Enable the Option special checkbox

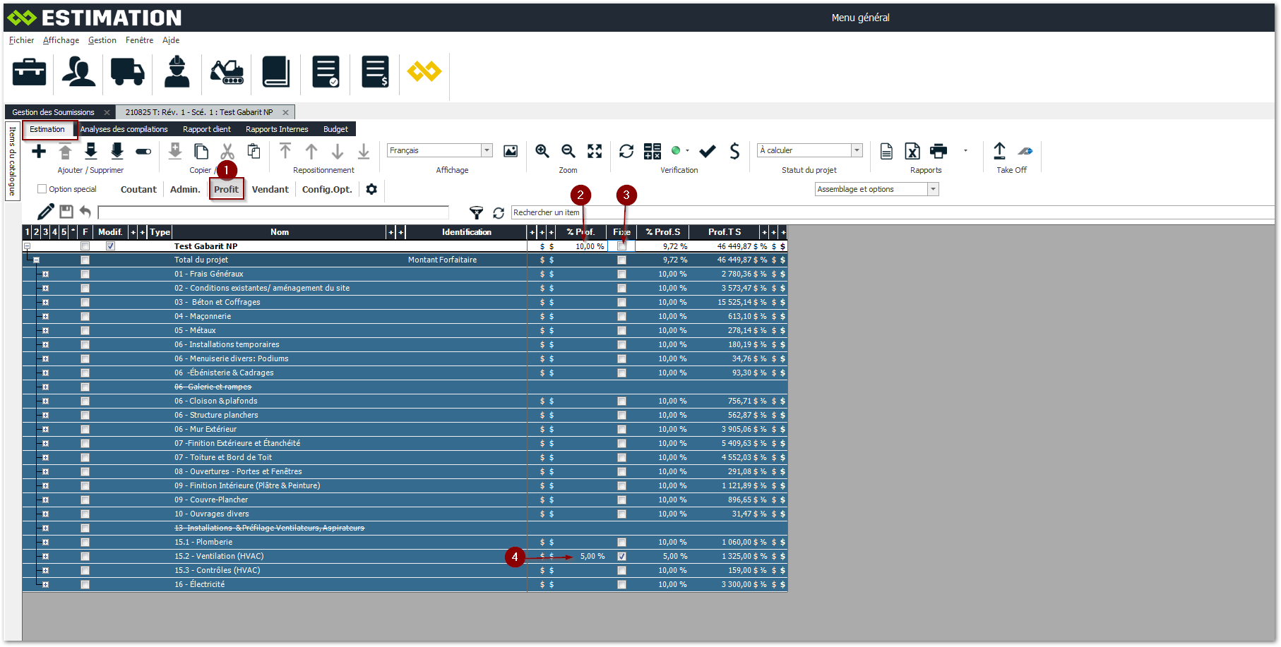point(42,189)
